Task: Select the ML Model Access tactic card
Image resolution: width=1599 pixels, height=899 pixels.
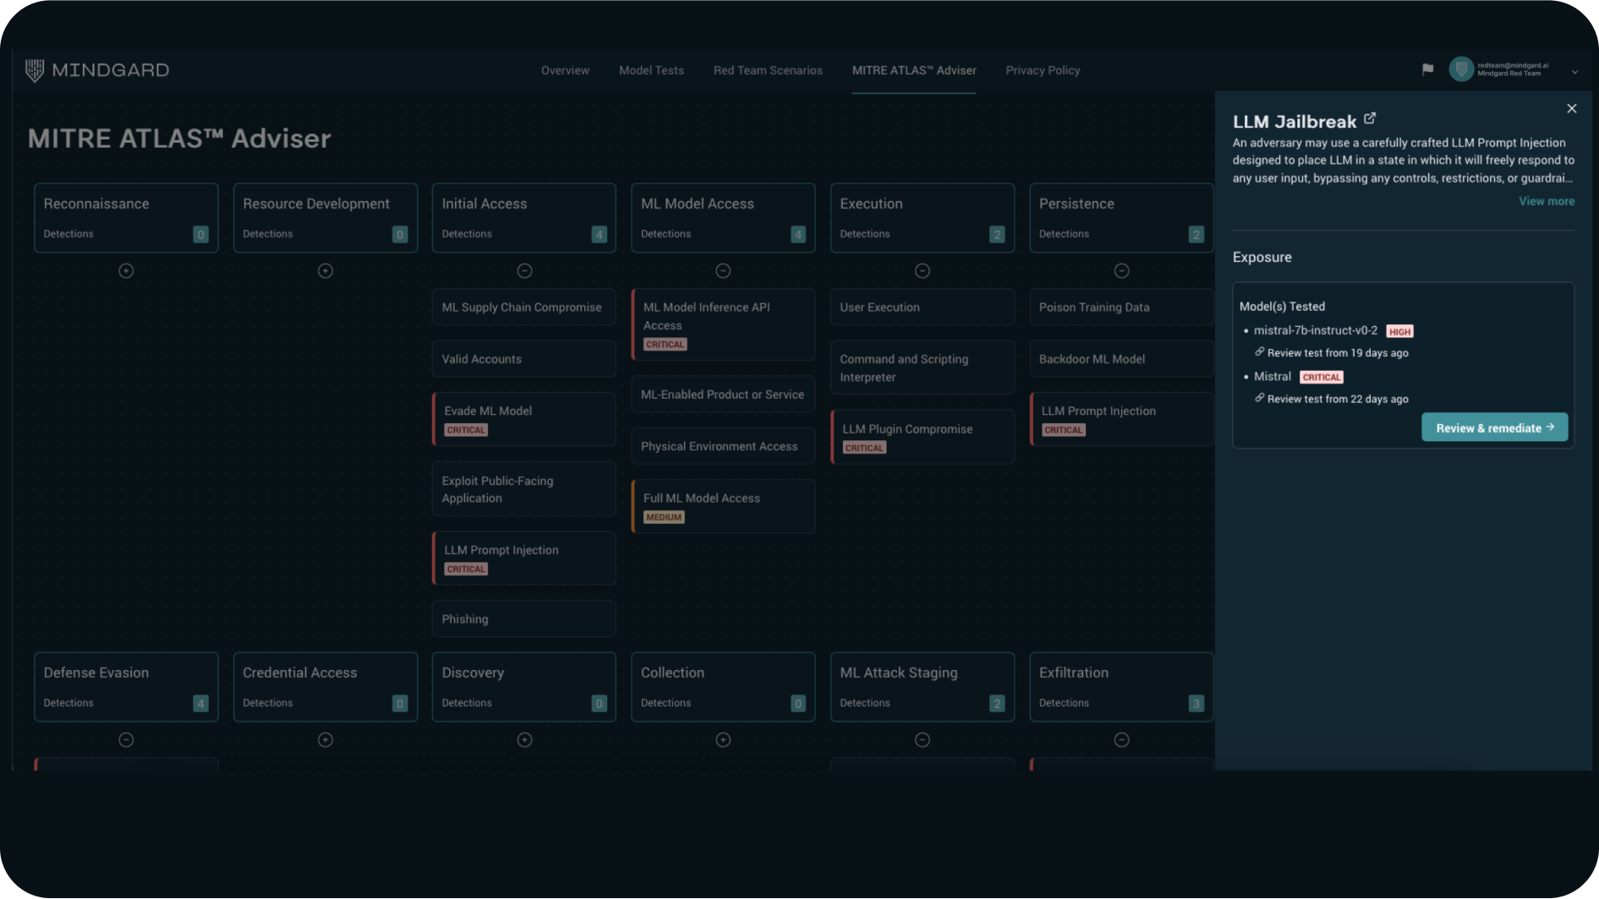Action: [723, 218]
